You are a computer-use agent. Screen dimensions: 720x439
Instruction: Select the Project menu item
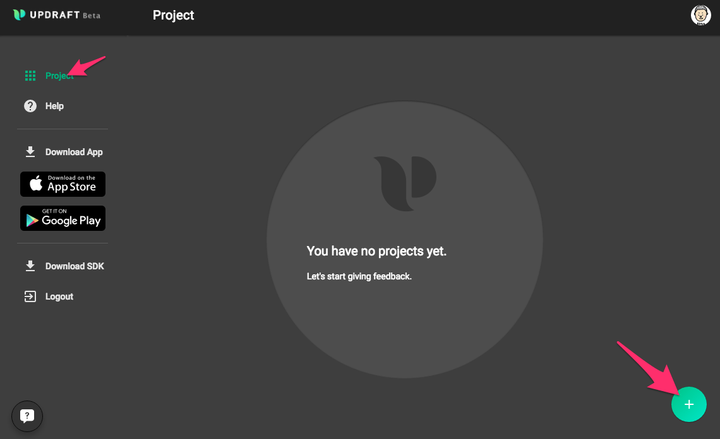59,75
